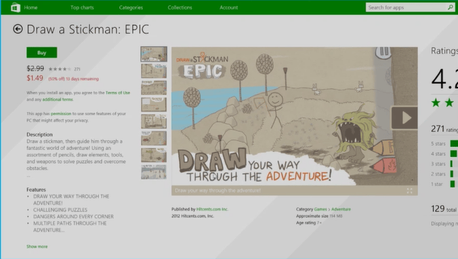Click the star rating beside 271
Viewport: 458px width, 259px height.
60,69
